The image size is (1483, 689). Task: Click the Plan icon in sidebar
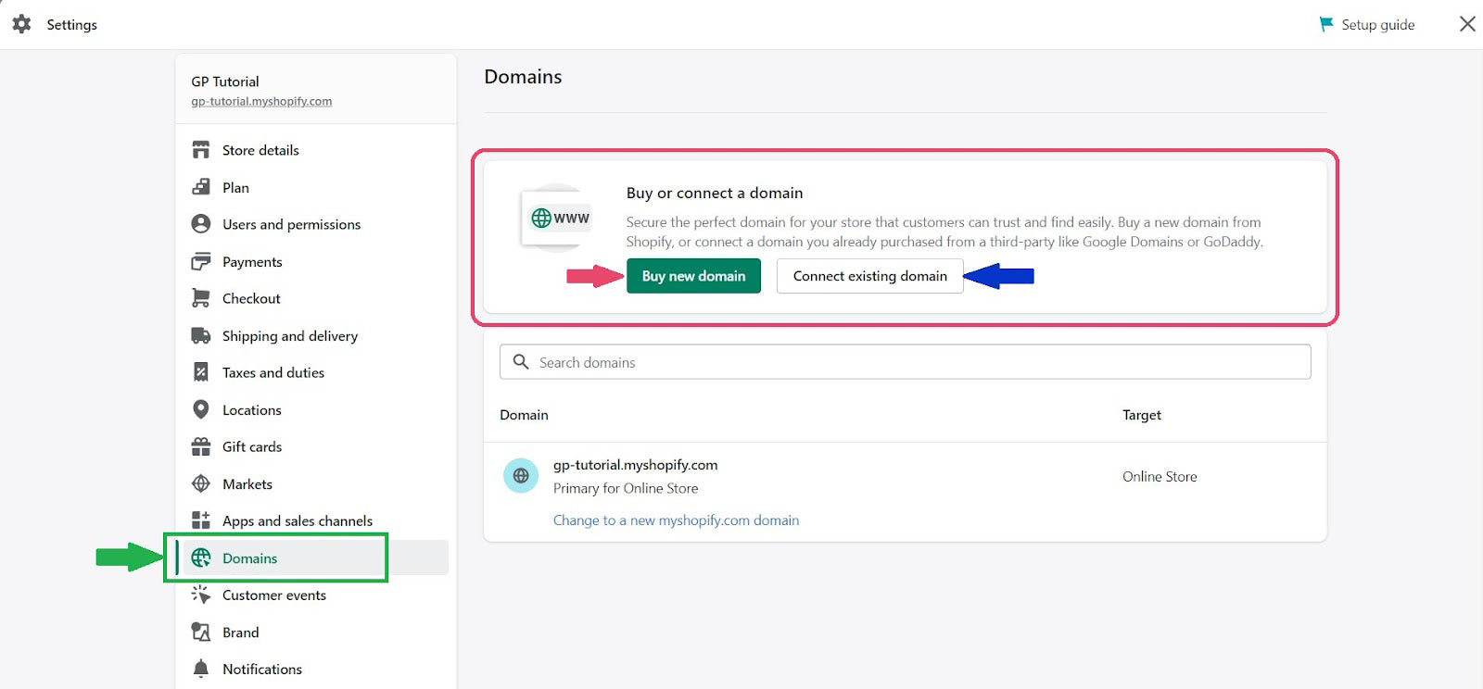coord(200,187)
